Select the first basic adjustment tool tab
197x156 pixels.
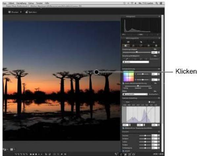point(126,46)
